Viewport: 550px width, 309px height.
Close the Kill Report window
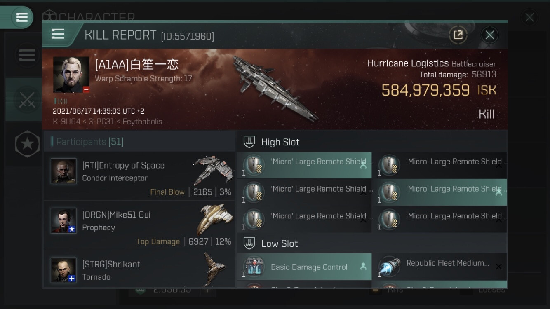489,35
